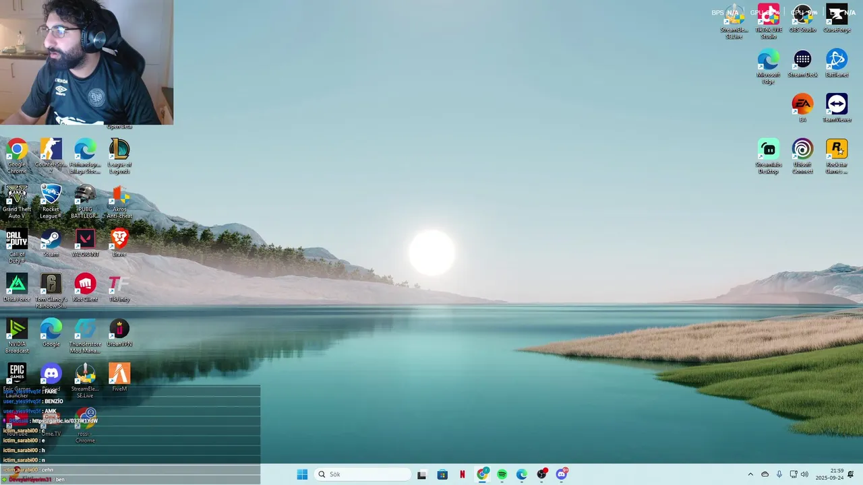The width and height of the screenshot is (863, 485).
Task: Open Microsoft Edge icon near Stream Deck
Action: click(769, 67)
